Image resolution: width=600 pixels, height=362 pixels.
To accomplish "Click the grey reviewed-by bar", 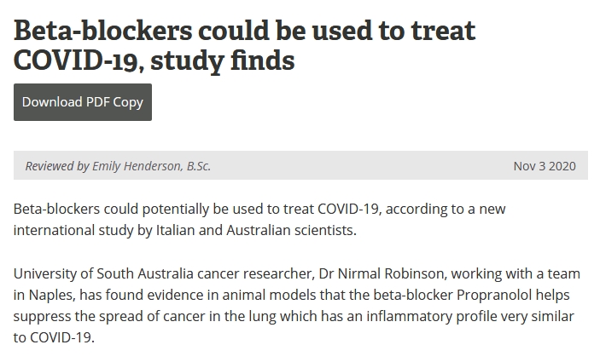I will click(x=300, y=165).
